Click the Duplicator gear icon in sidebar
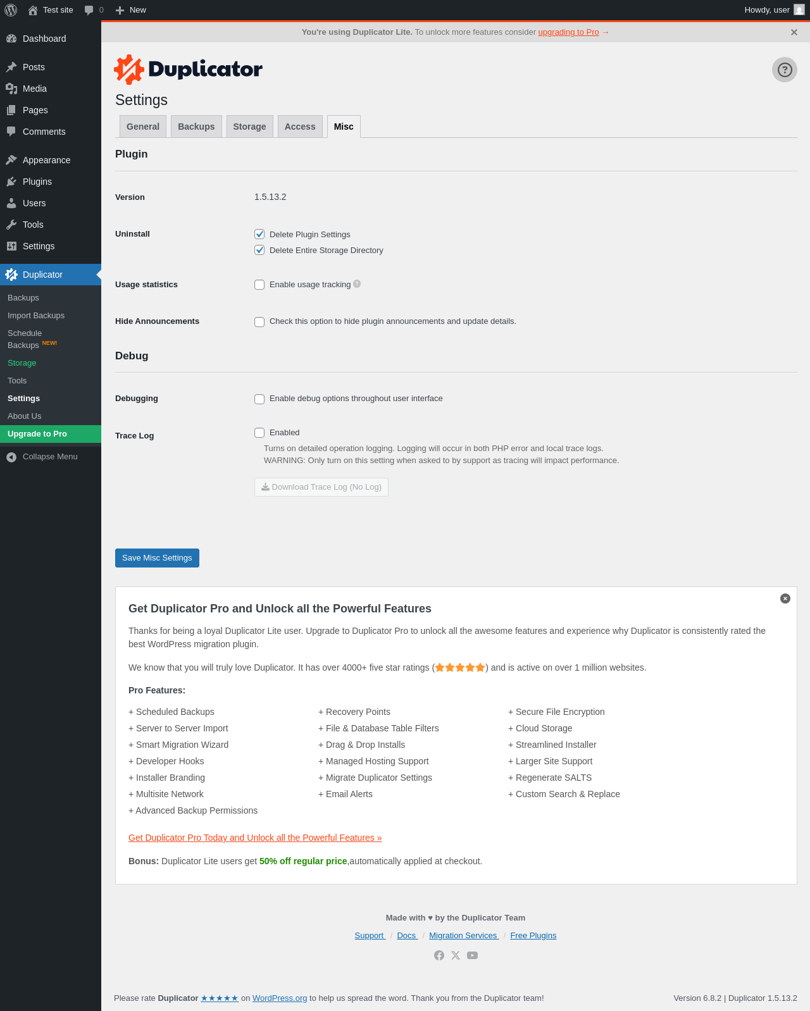This screenshot has height=1011, width=810. (x=11, y=275)
